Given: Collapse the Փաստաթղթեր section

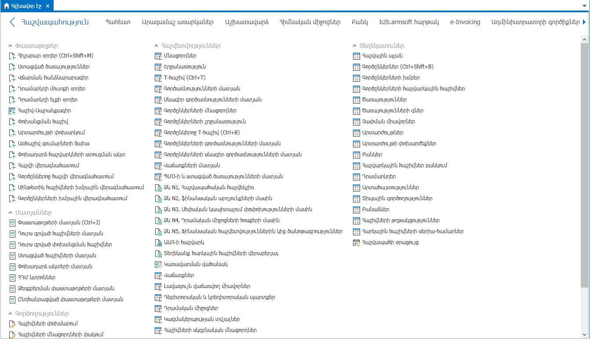Looking at the screenshot, I should (11, 46).
